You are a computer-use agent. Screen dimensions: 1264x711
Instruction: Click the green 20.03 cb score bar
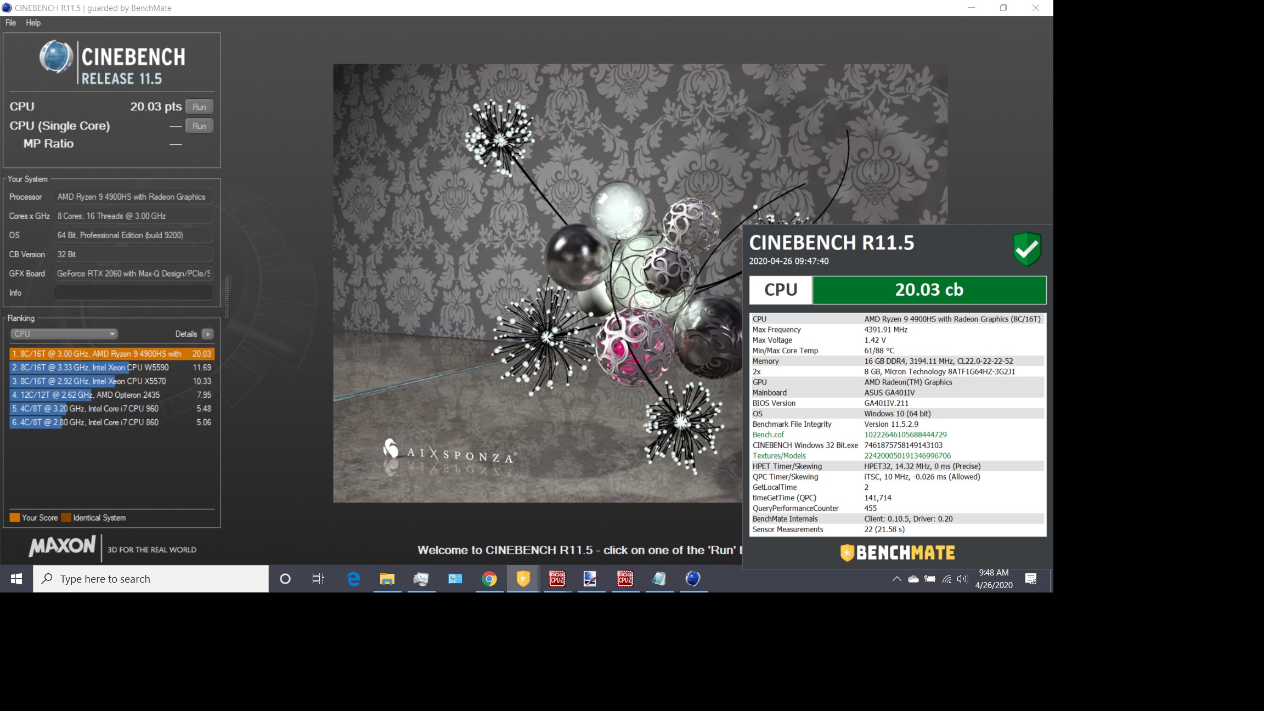929,290
